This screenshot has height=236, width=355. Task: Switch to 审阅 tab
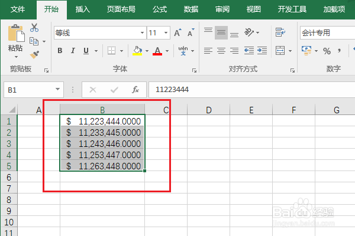click(x=222, y=9)
